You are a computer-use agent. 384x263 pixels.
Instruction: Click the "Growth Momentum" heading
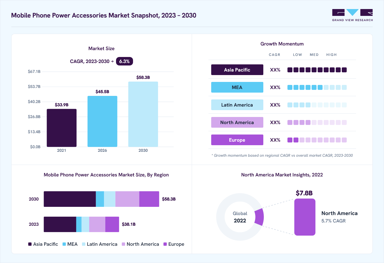click(282, 44)
